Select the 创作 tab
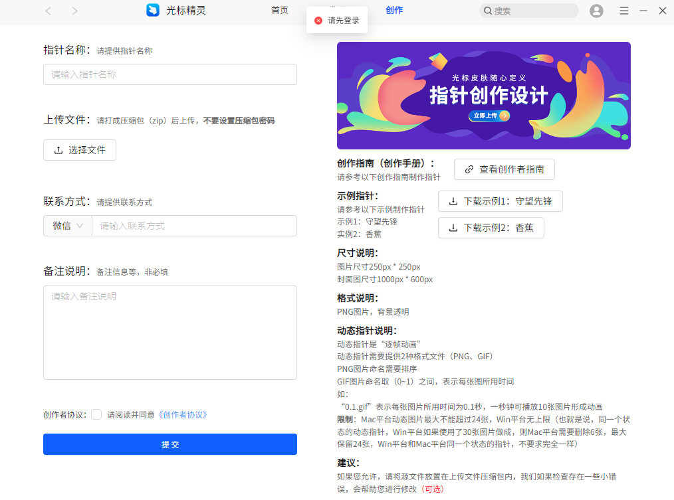This screenshot has height=500, width=674. pos(394,11)
